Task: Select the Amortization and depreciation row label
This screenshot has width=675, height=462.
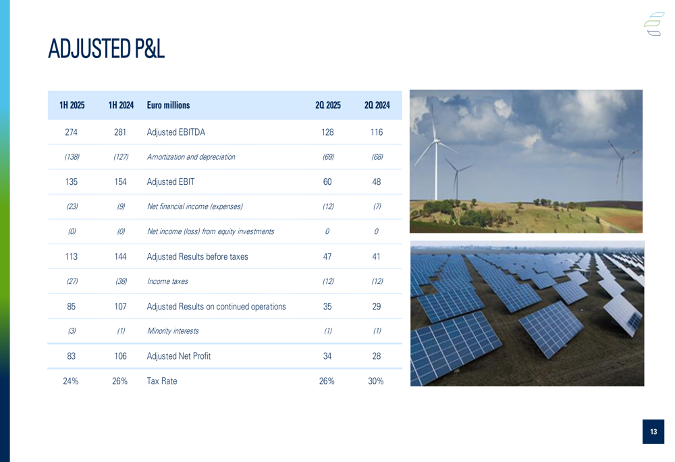Action: (191, 157)
